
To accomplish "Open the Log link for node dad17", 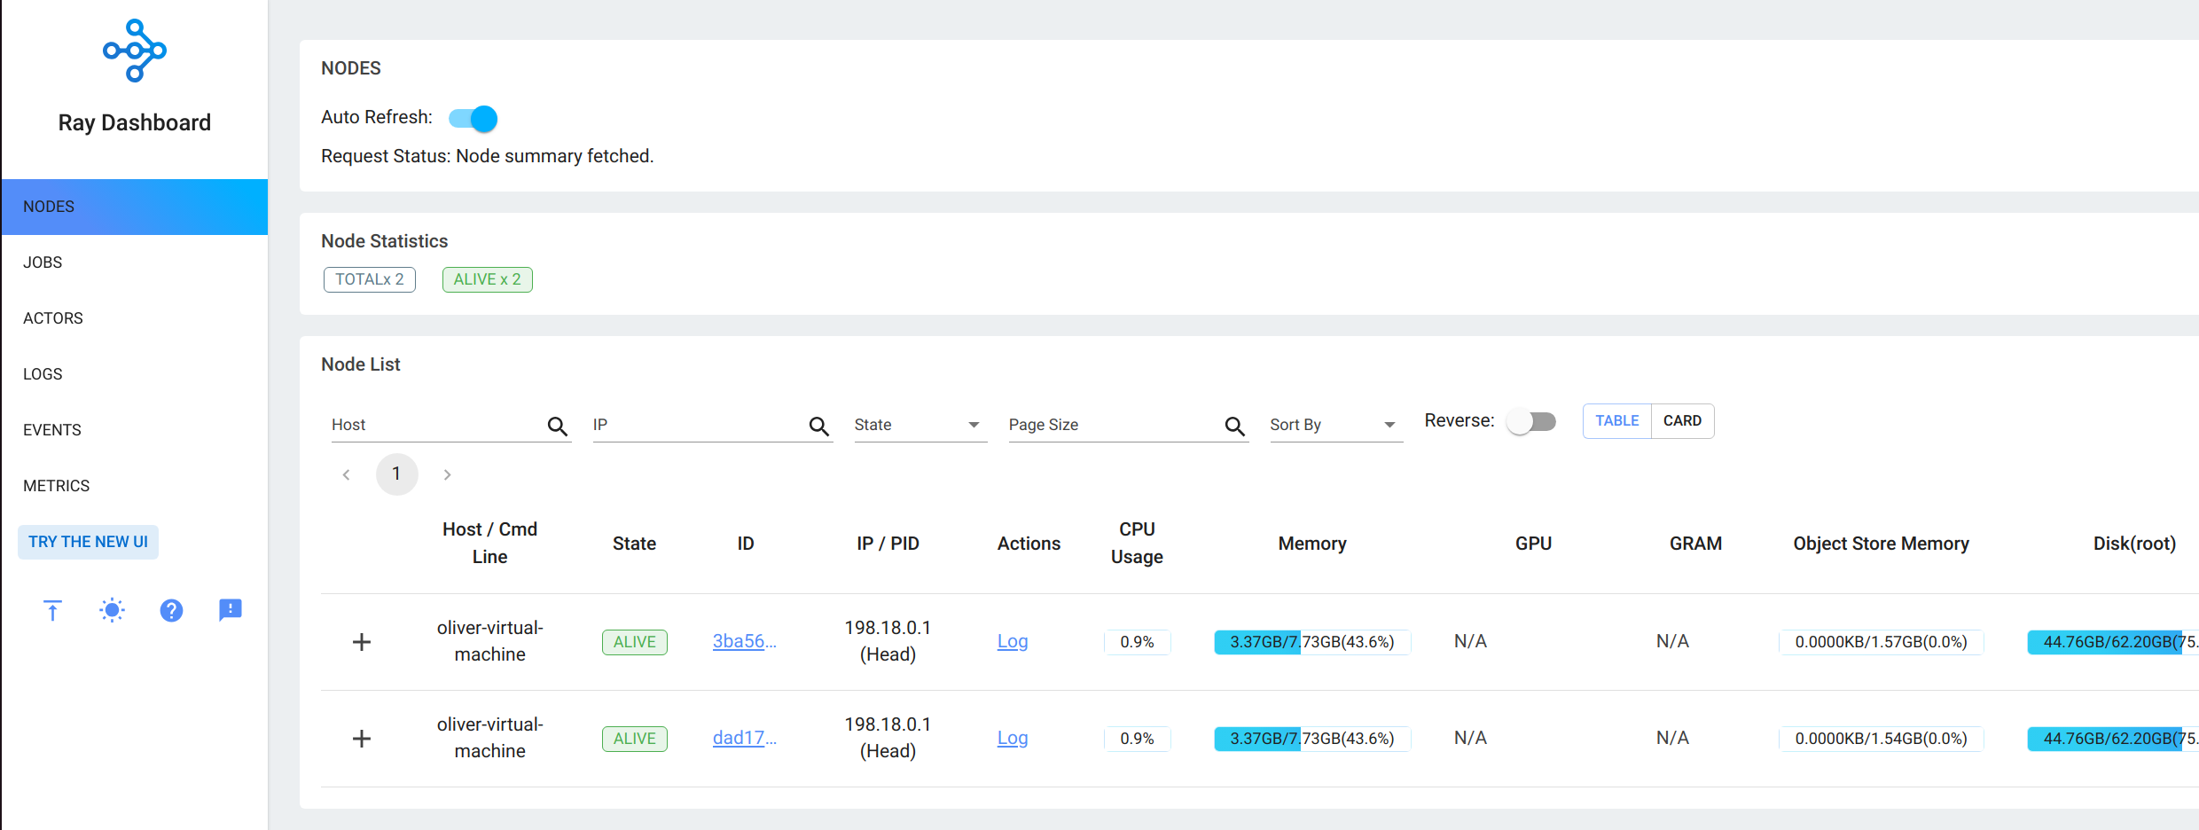I will [x=1013, y=738].
